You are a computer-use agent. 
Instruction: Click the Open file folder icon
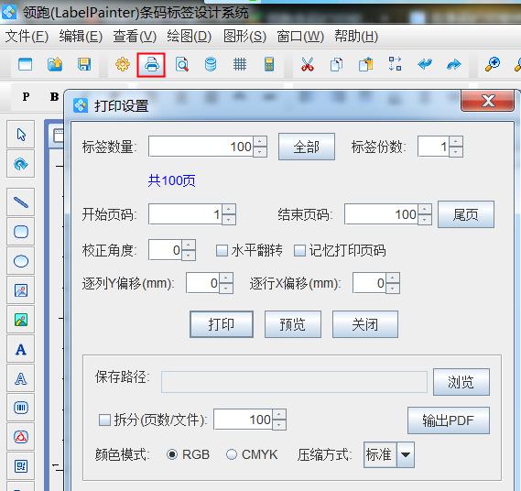55,64
